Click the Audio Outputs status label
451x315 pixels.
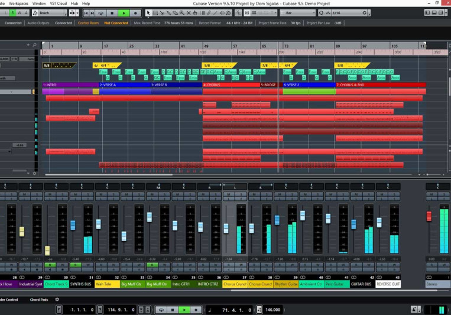click(x=38, y=23)
